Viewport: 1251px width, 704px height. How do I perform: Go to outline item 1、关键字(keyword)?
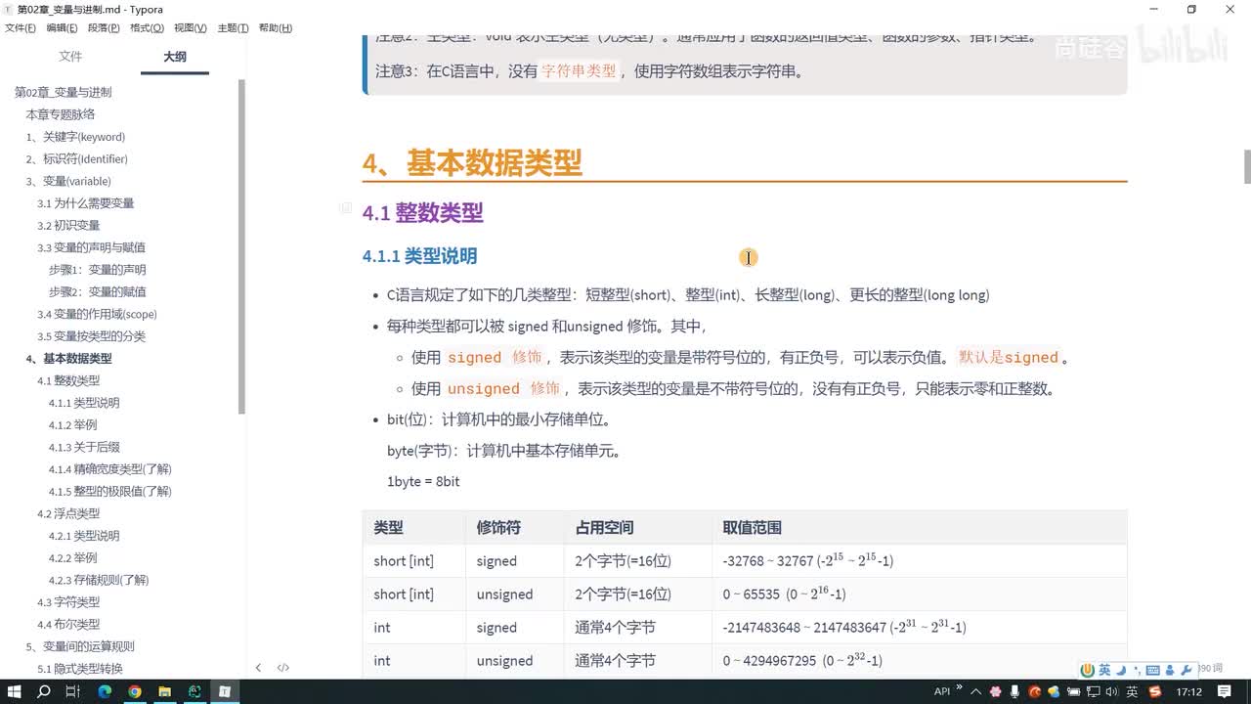[75, 137]
